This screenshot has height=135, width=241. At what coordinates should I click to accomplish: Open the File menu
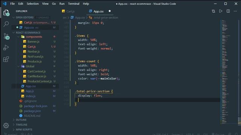[x=12, y=4]
